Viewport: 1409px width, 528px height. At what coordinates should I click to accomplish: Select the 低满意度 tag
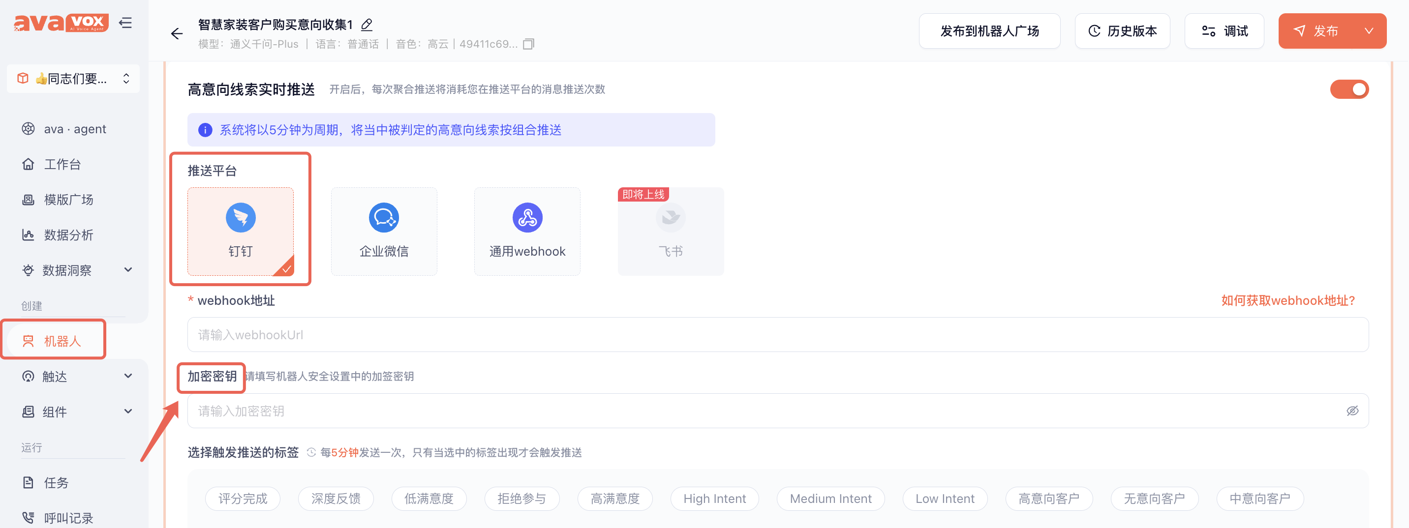429,499
